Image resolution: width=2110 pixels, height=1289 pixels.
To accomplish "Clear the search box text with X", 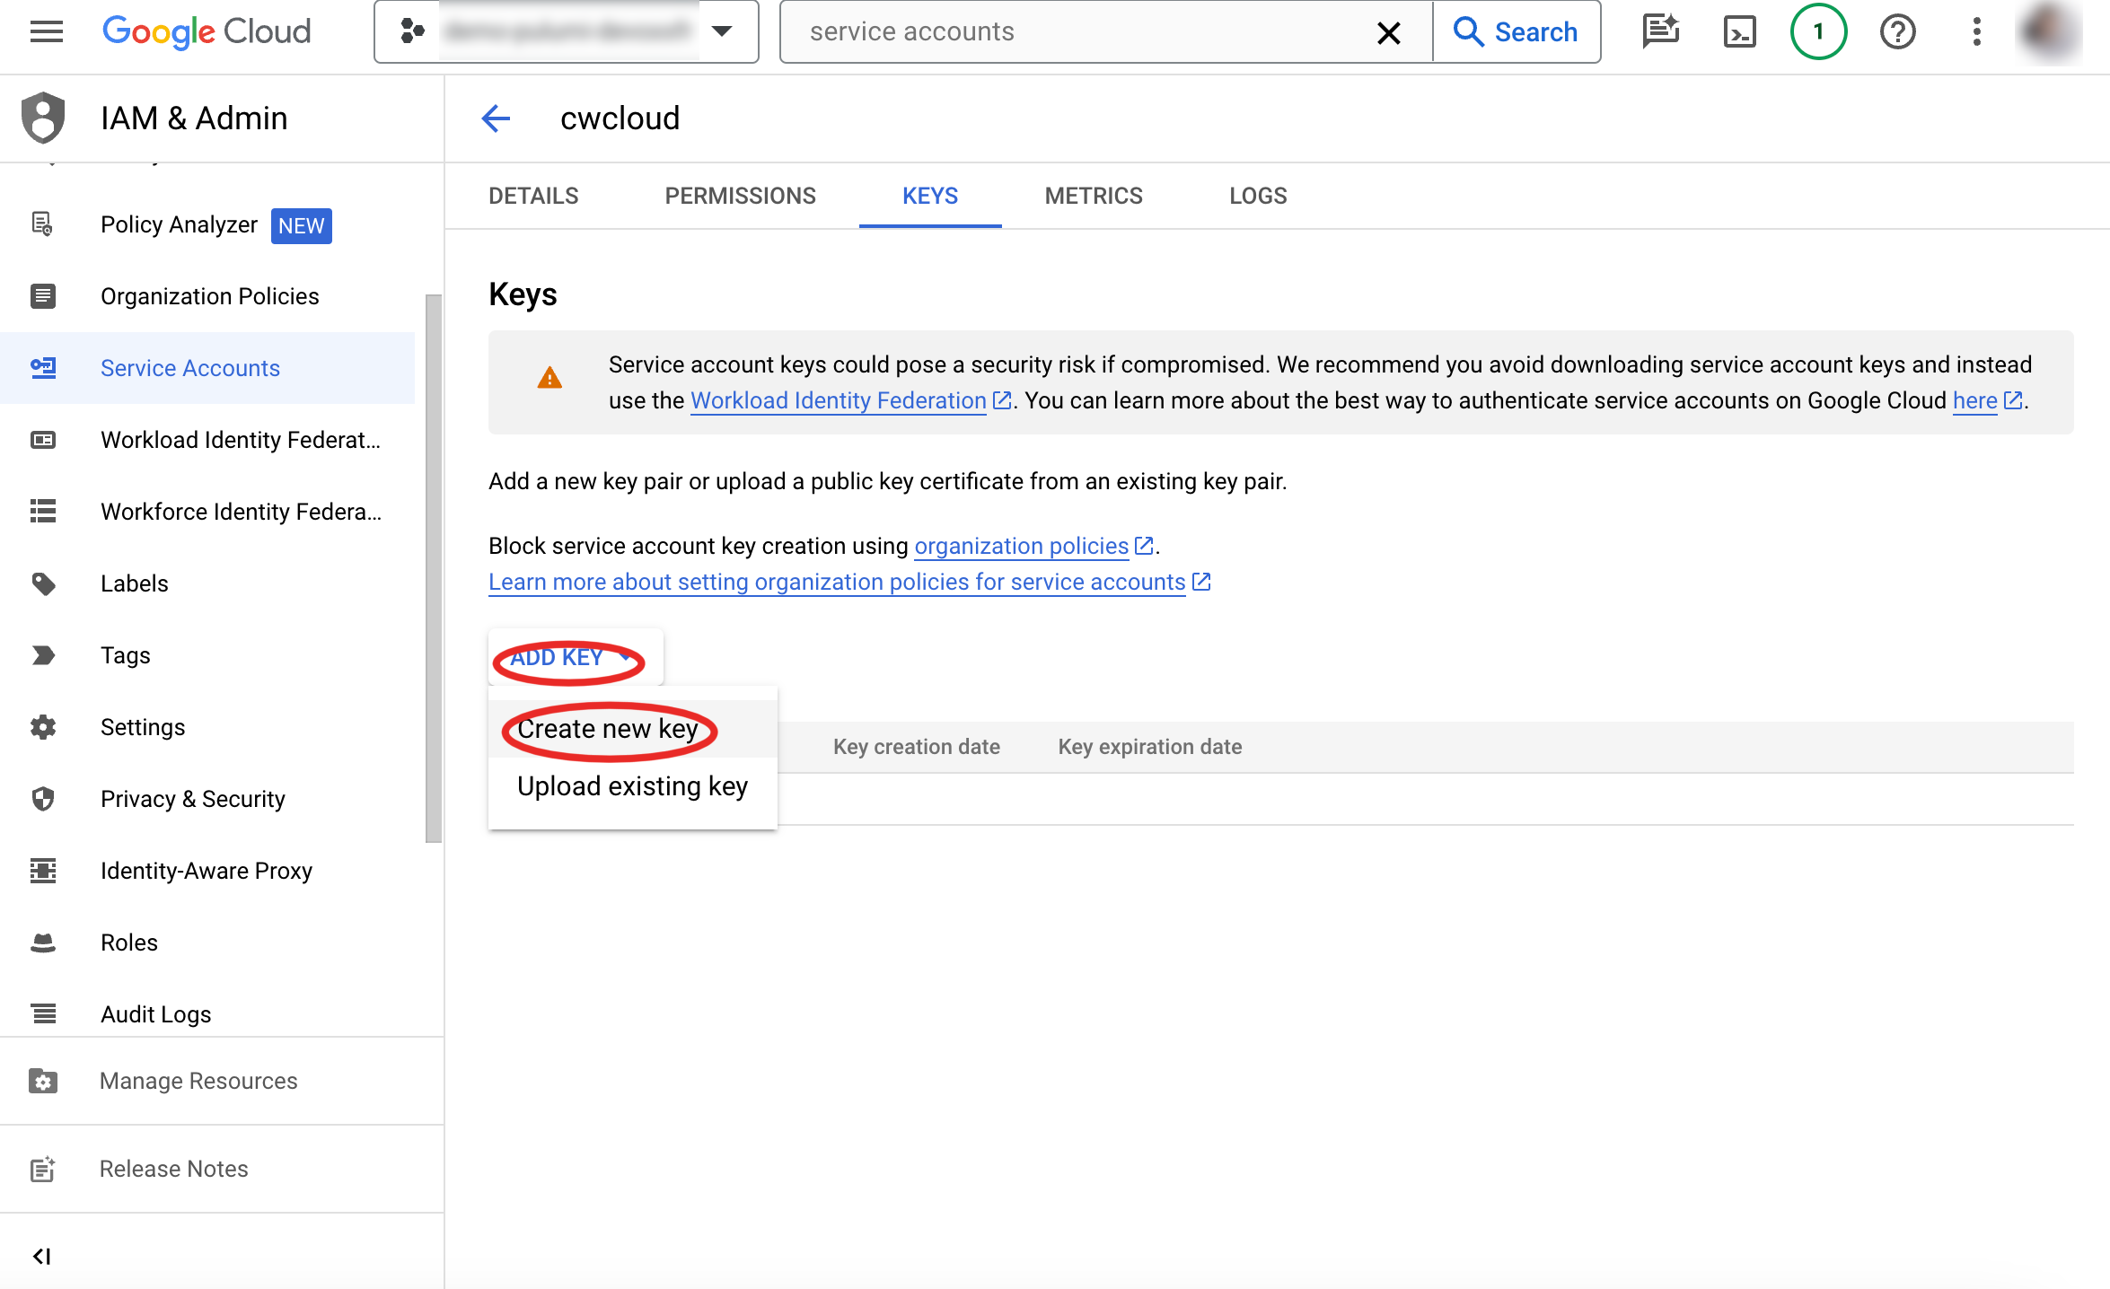I will click(x=1388, y=33).
